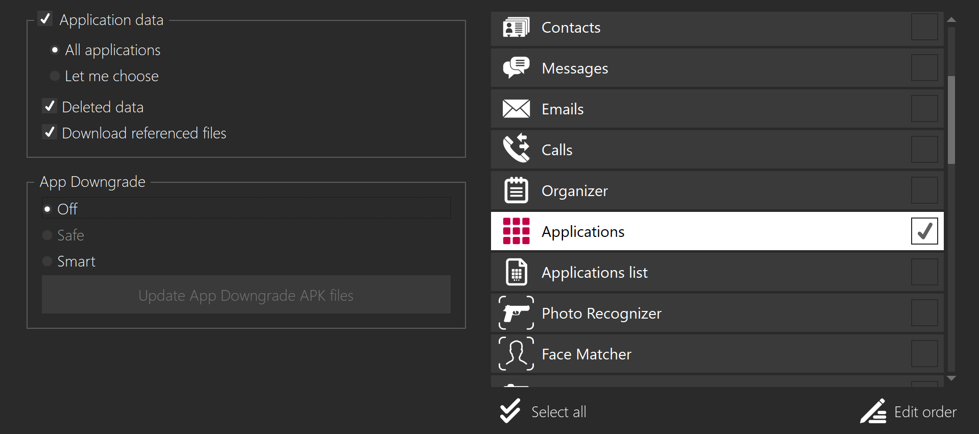Click the Face Matcher silhouette icon
Screen dimensions: 979x434
click(x=516, y=353)
